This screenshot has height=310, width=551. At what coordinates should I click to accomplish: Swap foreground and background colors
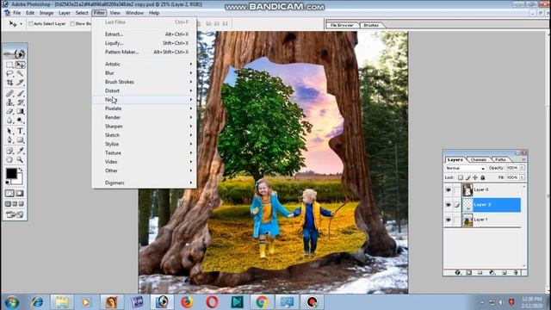[21, 170]
